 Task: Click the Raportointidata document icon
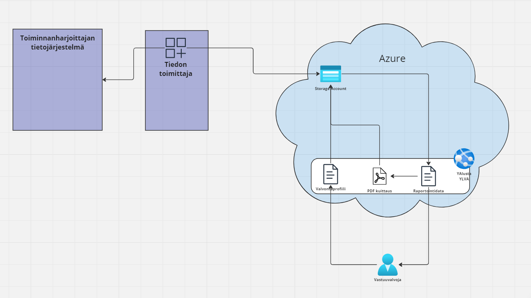pyautogui.click(x=428, y=176)
